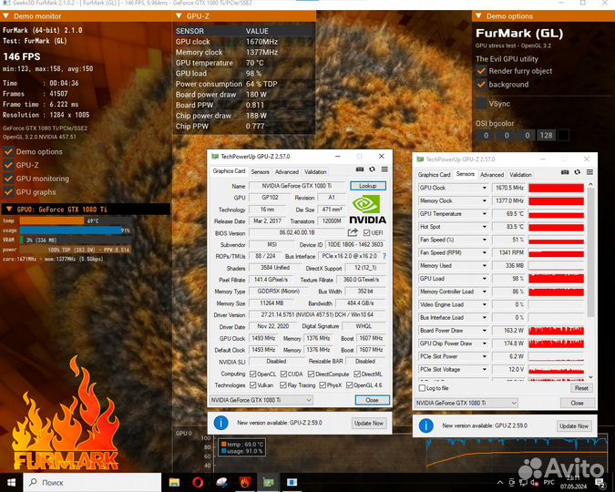The image size is (615, 492).
Task: Click Close in GPU-Z Graphics Card window
Action: pos(372,400)
